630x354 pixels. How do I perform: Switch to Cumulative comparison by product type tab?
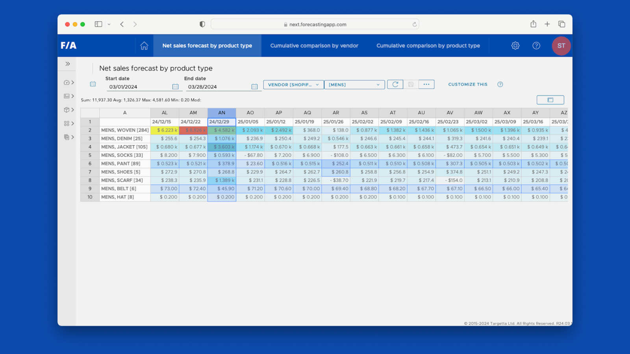click(x=428, y=46)
